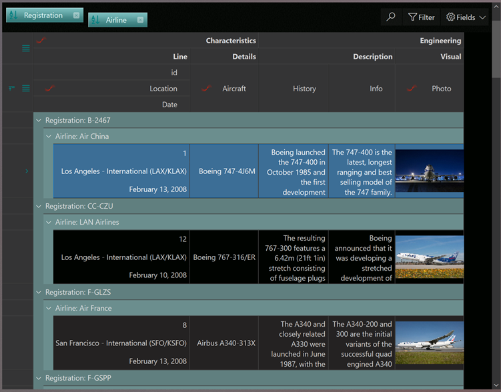Open hamburger menu beside Location header
501x392 pixels.
point(26,88)
